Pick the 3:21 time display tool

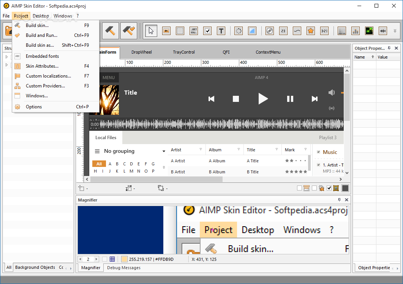324,31
